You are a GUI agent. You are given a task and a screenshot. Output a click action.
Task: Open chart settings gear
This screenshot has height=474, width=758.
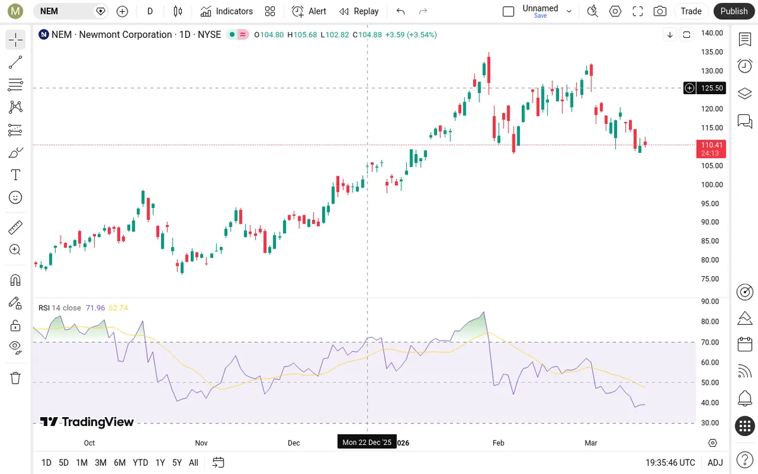tap(615, 11)
